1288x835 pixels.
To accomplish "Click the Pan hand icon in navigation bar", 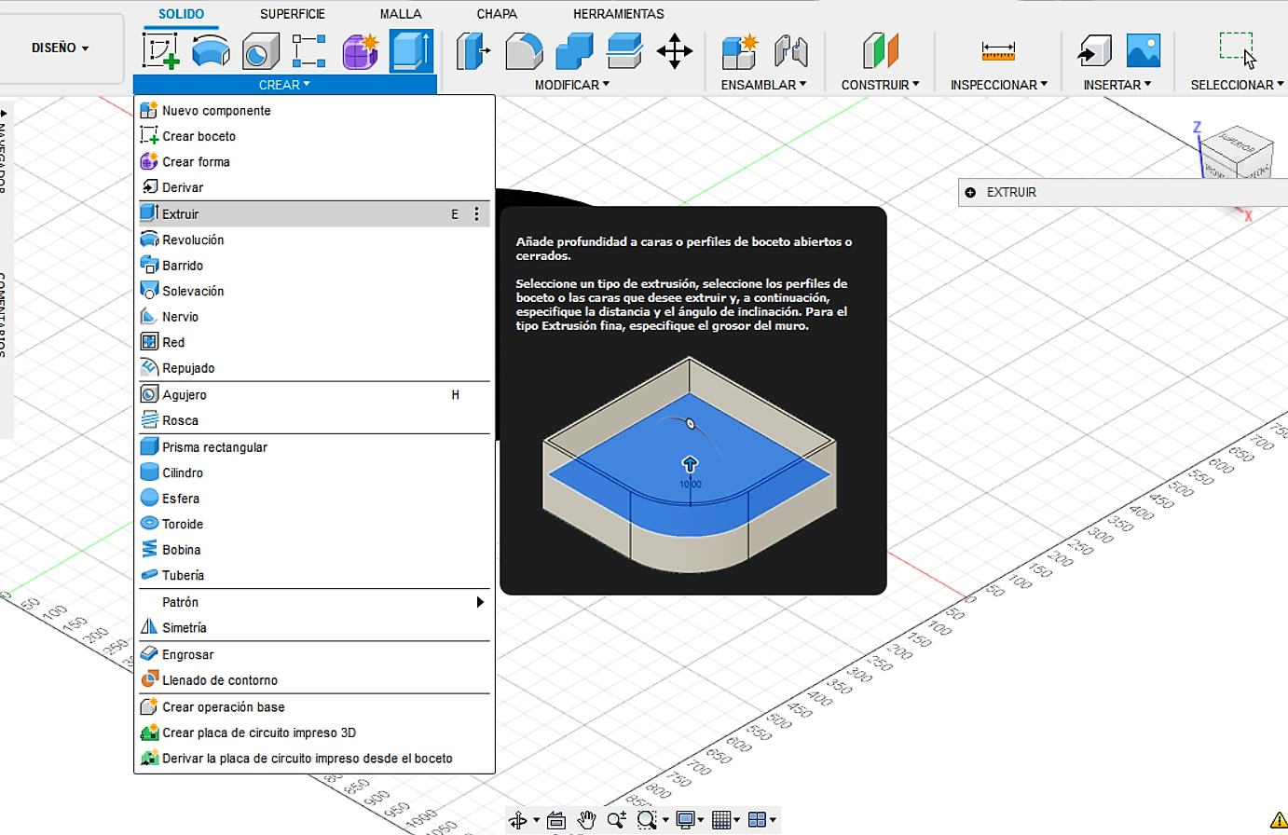I will click(x=586, y=820).
